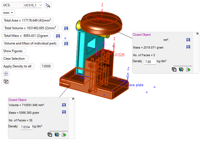
Task: Save volume and mass of individual parts
Action: [x=66, y=43]
